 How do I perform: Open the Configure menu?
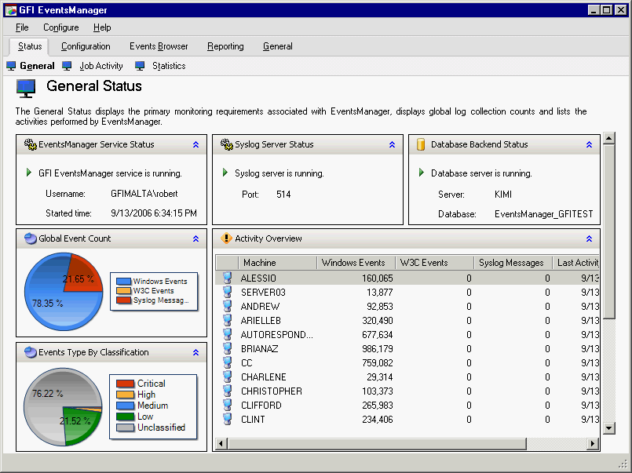coord(60,27)
